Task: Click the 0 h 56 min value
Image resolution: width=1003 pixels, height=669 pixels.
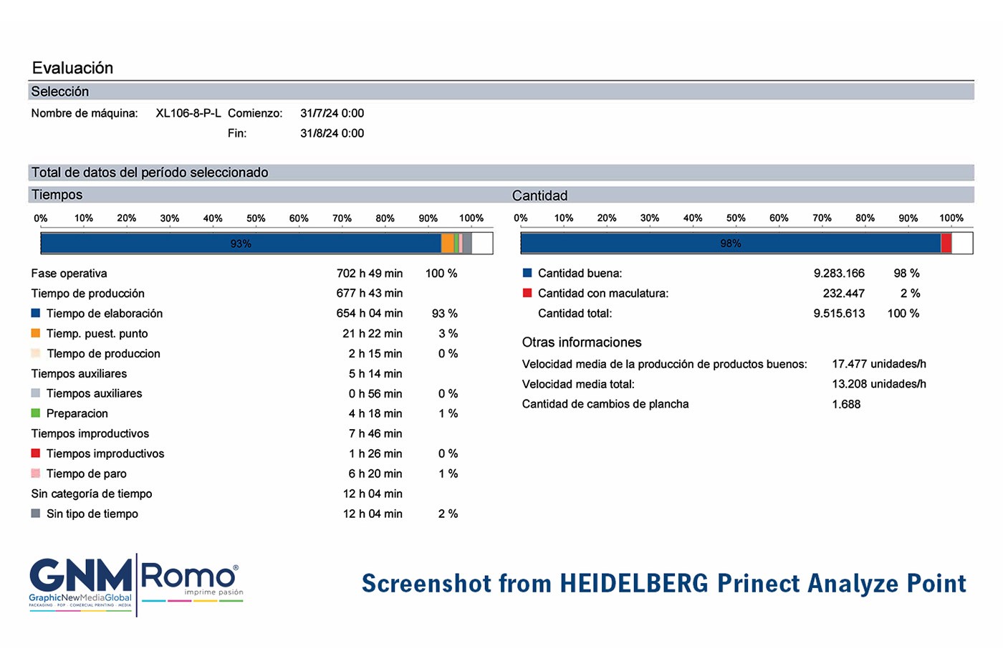Action: click(375, 394)
